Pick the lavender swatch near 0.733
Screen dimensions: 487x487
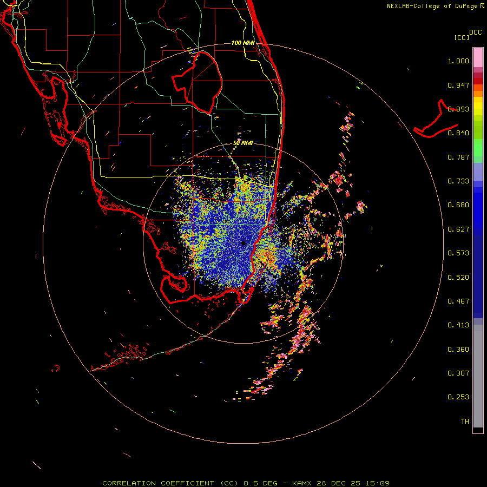pos(478,172)
